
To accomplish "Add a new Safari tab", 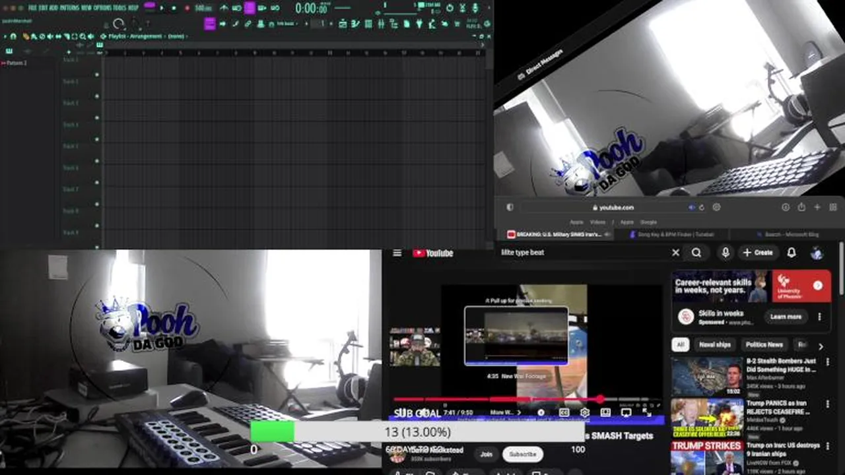I will pyautogui.click(x=817, y=207).
